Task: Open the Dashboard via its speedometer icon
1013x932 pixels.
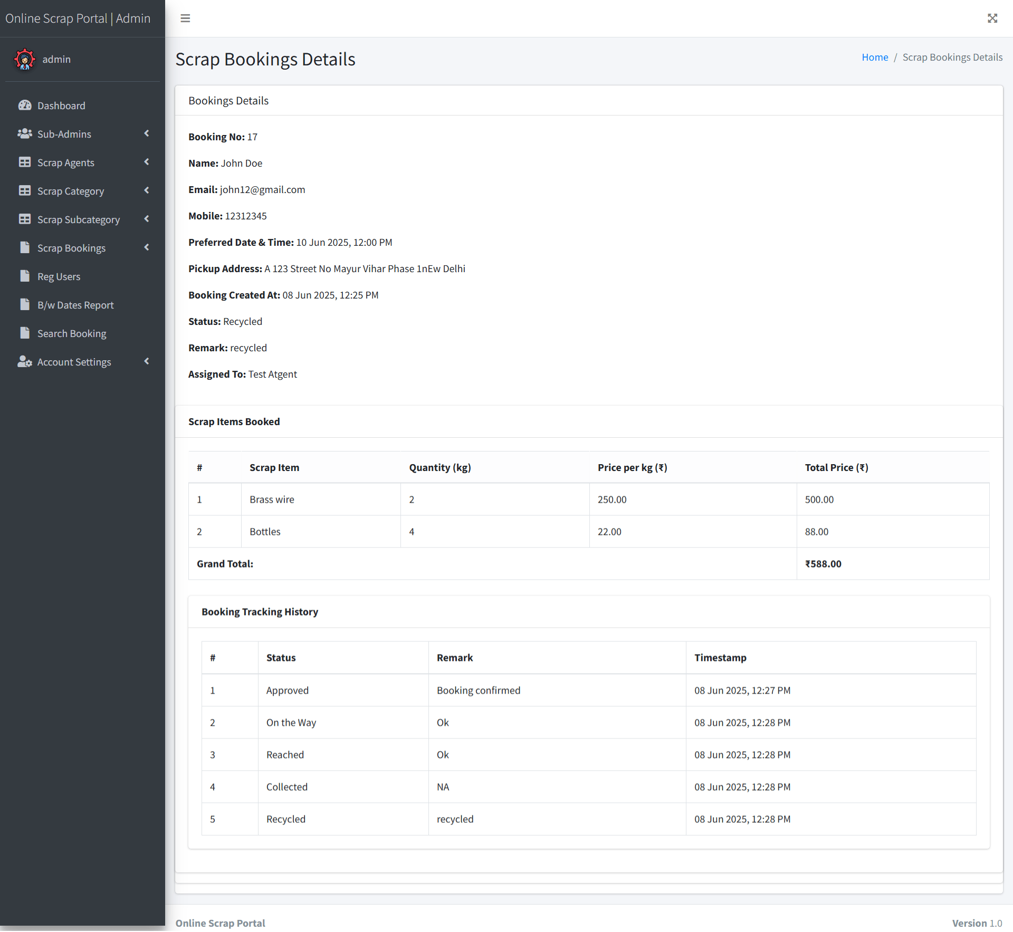Action: point(25,105)
